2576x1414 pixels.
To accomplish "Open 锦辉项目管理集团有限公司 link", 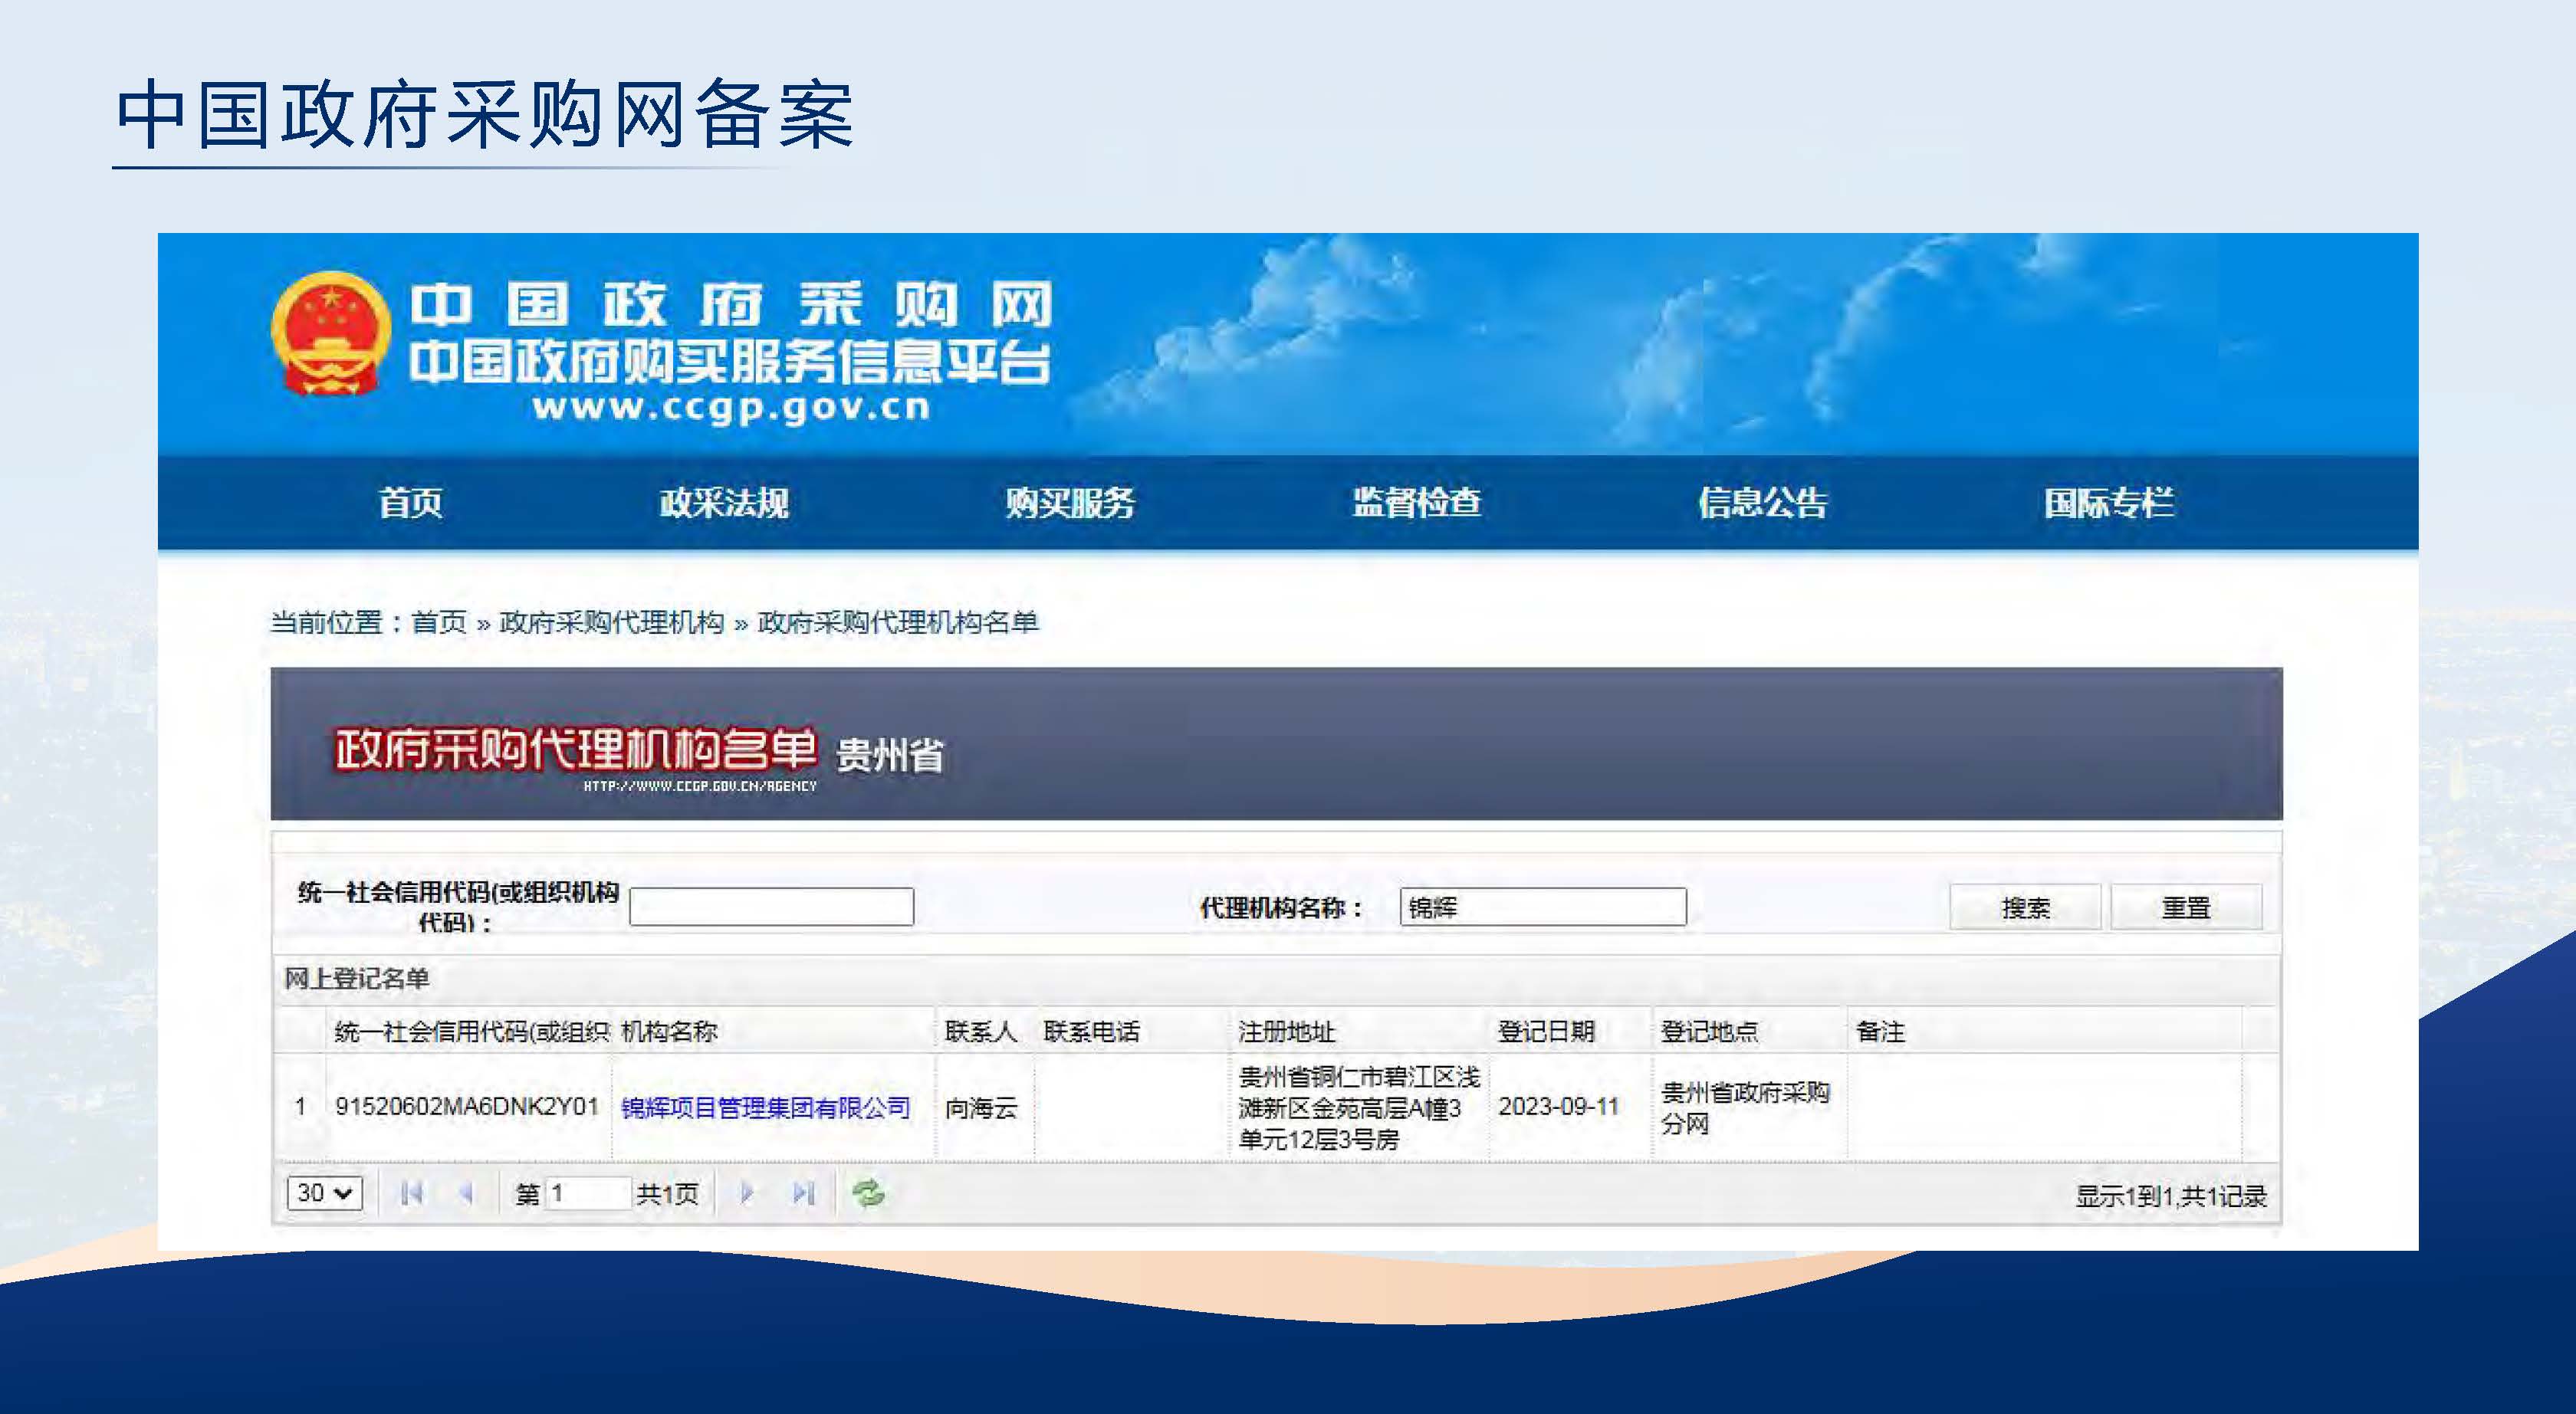I will [766, 1107].
